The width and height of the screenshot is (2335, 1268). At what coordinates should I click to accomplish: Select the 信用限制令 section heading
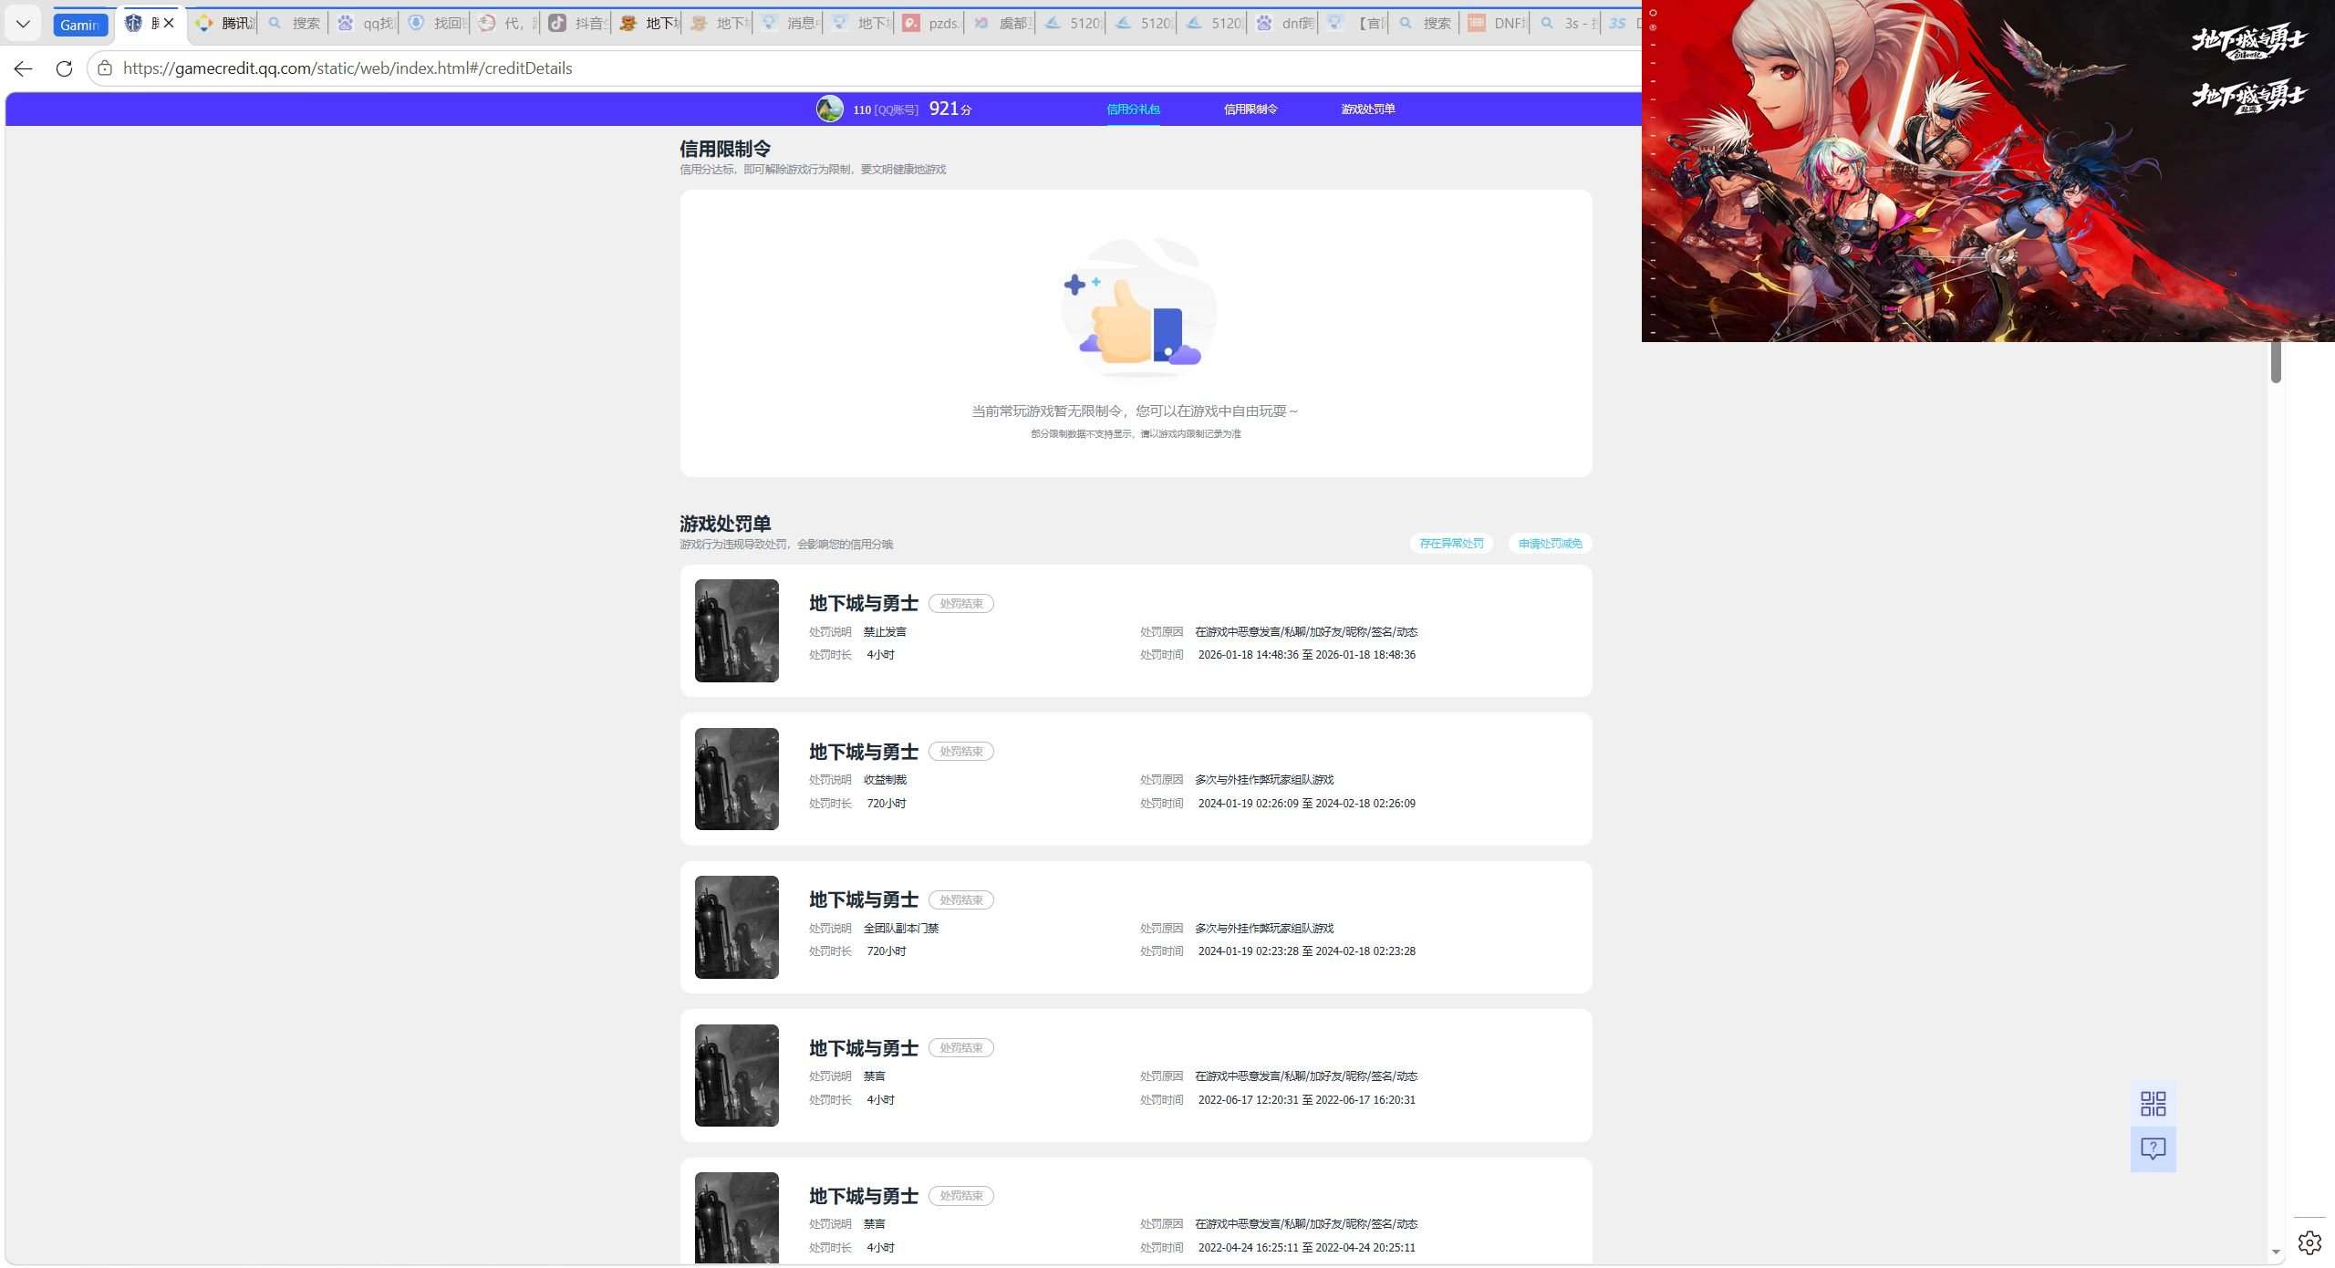pos(725,149)
